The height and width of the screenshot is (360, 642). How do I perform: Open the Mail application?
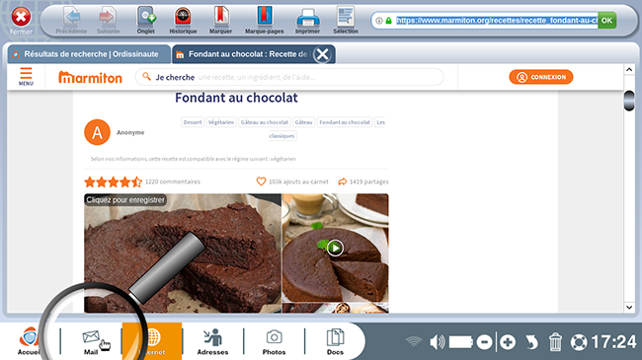coord(91,341)
